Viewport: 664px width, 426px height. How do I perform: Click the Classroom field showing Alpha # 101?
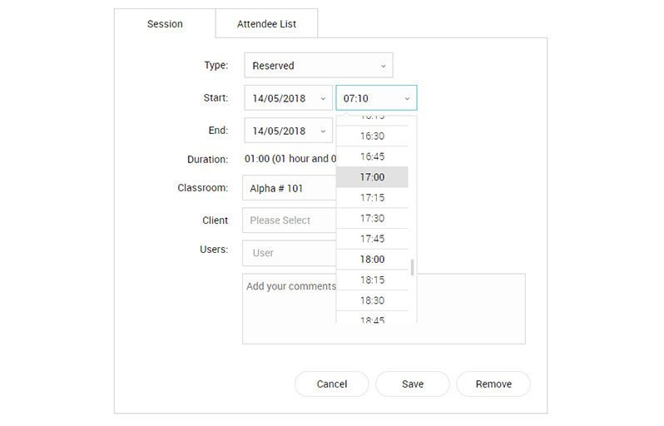coord(290,188)
